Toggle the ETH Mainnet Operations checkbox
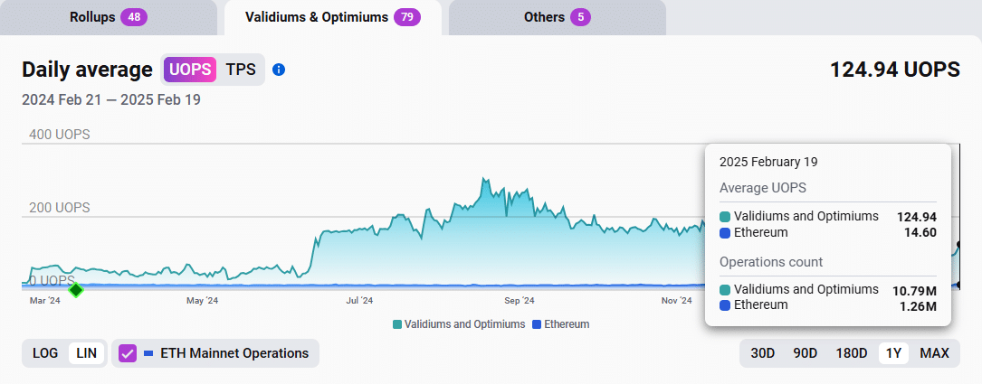Viewport: 982px width, 384px height. coord(128,353)
